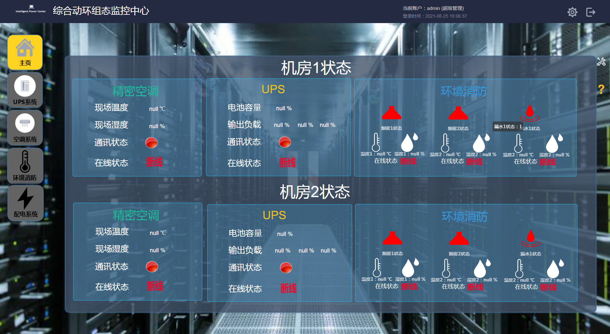
Task: Click the yellow help question mark
Action: coord(601,89)
